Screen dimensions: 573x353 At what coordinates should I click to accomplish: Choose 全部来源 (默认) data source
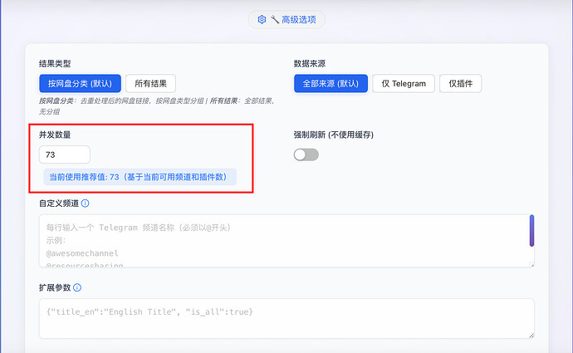coord(331,83)
